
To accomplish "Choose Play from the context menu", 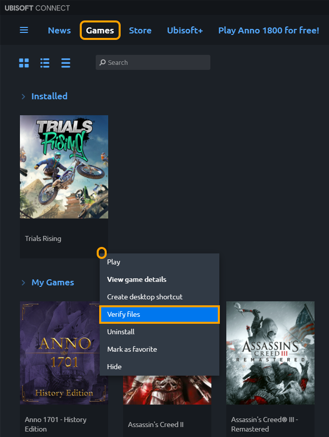I will coord(160,262).
